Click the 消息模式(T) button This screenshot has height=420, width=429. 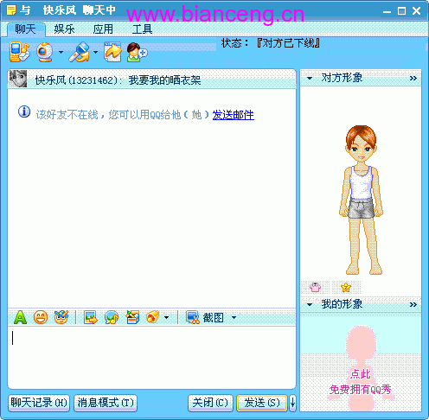[x=106, y=403]
